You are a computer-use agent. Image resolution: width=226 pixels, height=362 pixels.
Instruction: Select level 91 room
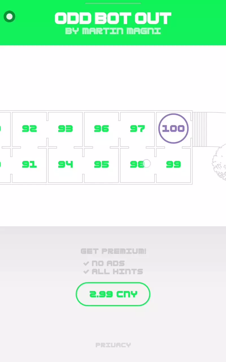point(29,164)
